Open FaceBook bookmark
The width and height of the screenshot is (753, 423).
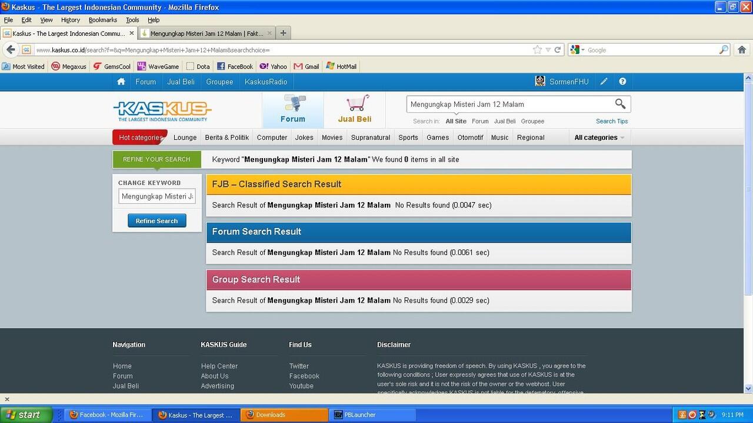click(235, 66)
